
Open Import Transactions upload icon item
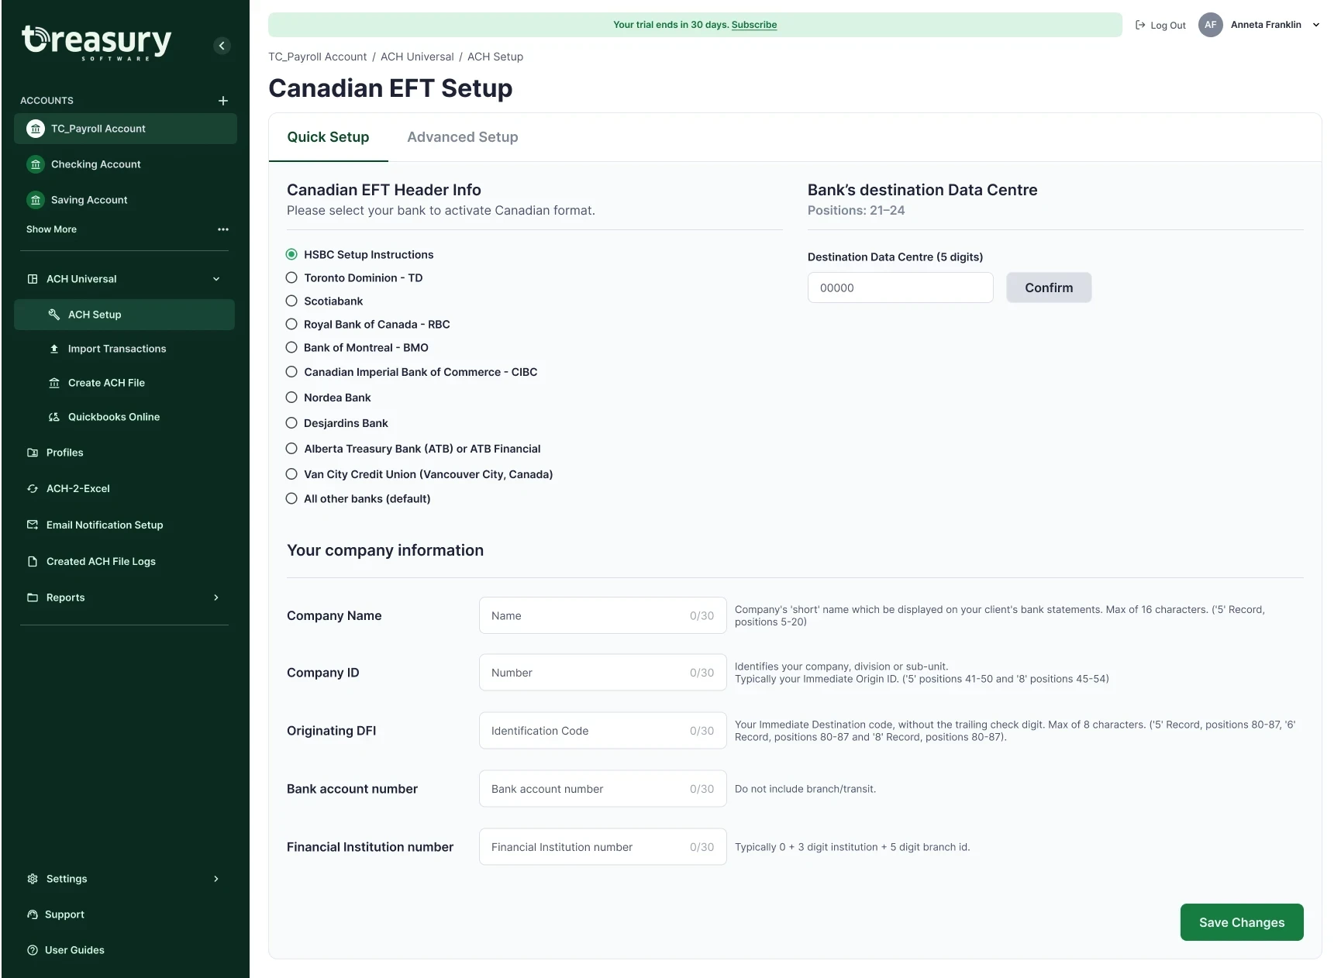pyautogui.click(x=54, y=349)
